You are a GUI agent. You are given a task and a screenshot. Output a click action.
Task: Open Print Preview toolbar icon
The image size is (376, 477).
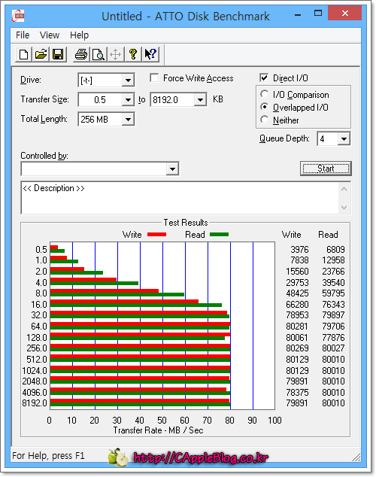tap(99, 55)
